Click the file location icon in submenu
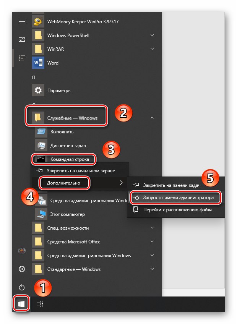 click(x=136, y=209)
